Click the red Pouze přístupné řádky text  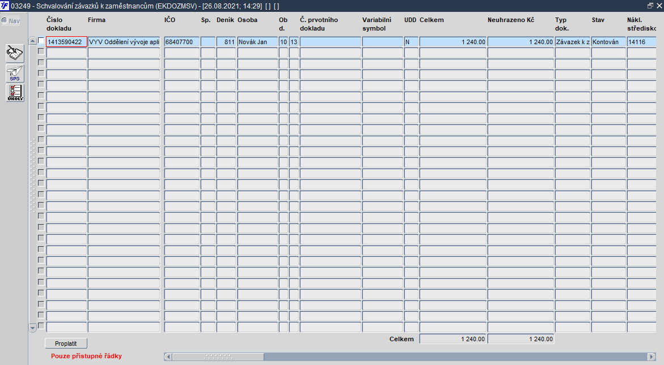click(x=86, y=356)
